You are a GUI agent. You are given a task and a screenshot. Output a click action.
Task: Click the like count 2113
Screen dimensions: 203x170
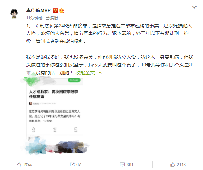click(x=181, y=165)
